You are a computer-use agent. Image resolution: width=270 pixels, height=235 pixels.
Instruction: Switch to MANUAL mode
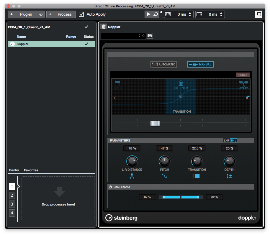(200, 64)
